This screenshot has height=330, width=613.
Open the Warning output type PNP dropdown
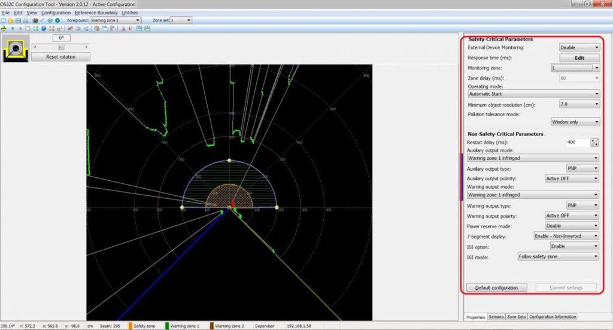(x=582, y=205)
